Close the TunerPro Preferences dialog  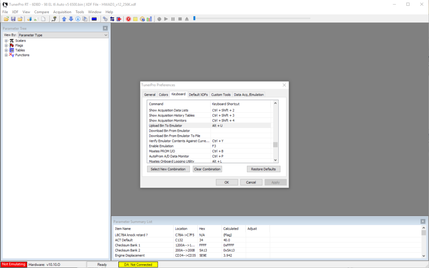pos(284,85)
